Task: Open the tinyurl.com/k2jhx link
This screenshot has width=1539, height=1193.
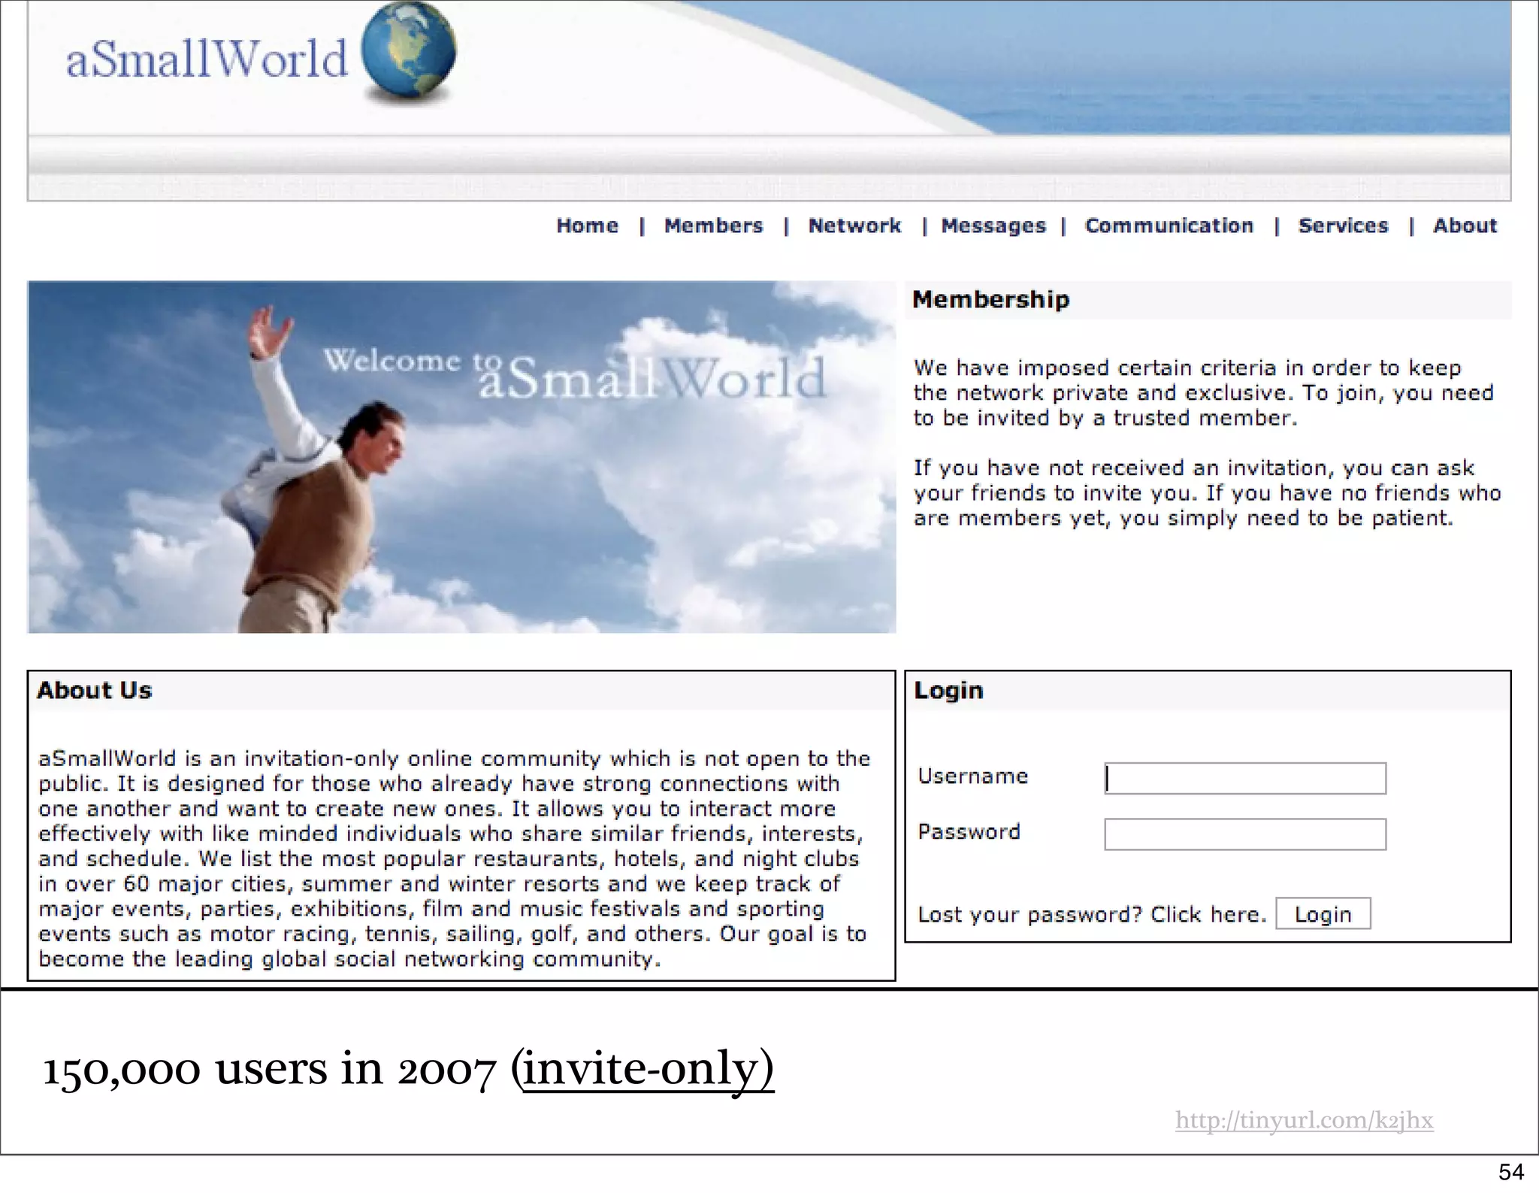Action: coord(1305,1121)
